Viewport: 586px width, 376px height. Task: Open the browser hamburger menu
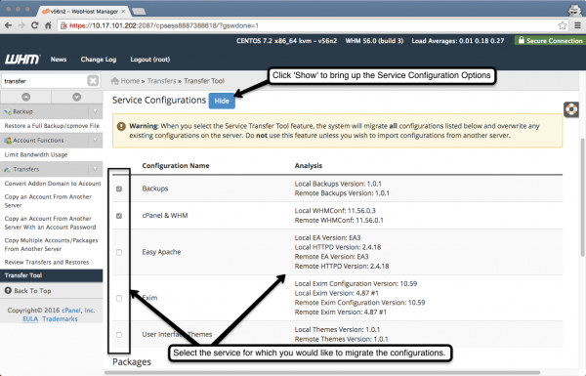click(577, 25)
